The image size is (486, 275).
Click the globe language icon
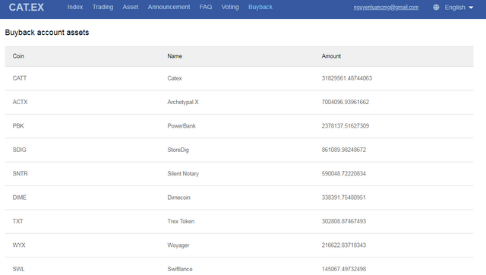[x=436, y=7]
